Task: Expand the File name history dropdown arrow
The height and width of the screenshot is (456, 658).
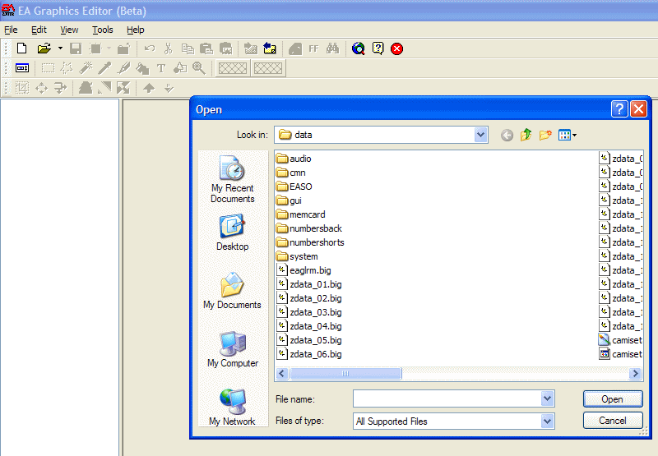Action: pyautogui.click(x=548, y=398)
